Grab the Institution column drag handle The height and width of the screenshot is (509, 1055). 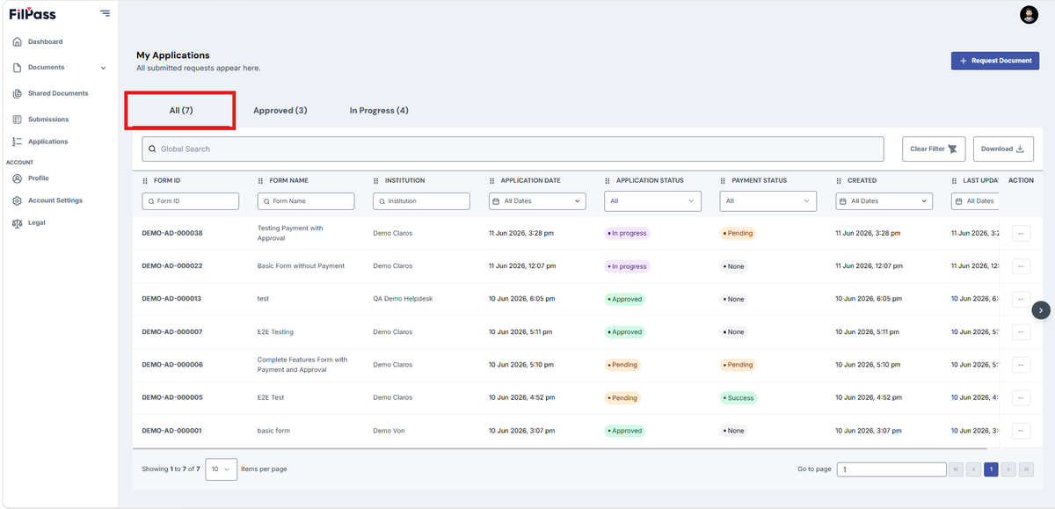[x=376, y=180]
